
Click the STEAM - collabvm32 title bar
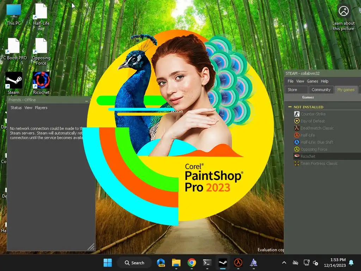click(322, 73)
